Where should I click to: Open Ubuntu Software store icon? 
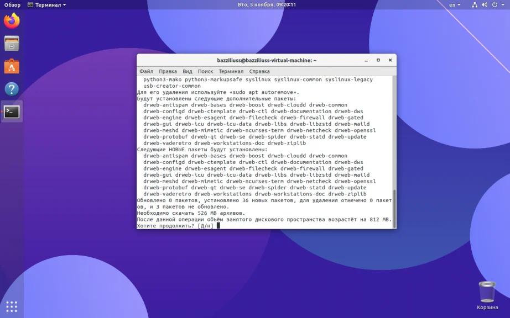pyautogui.click(x=12, y=66)
